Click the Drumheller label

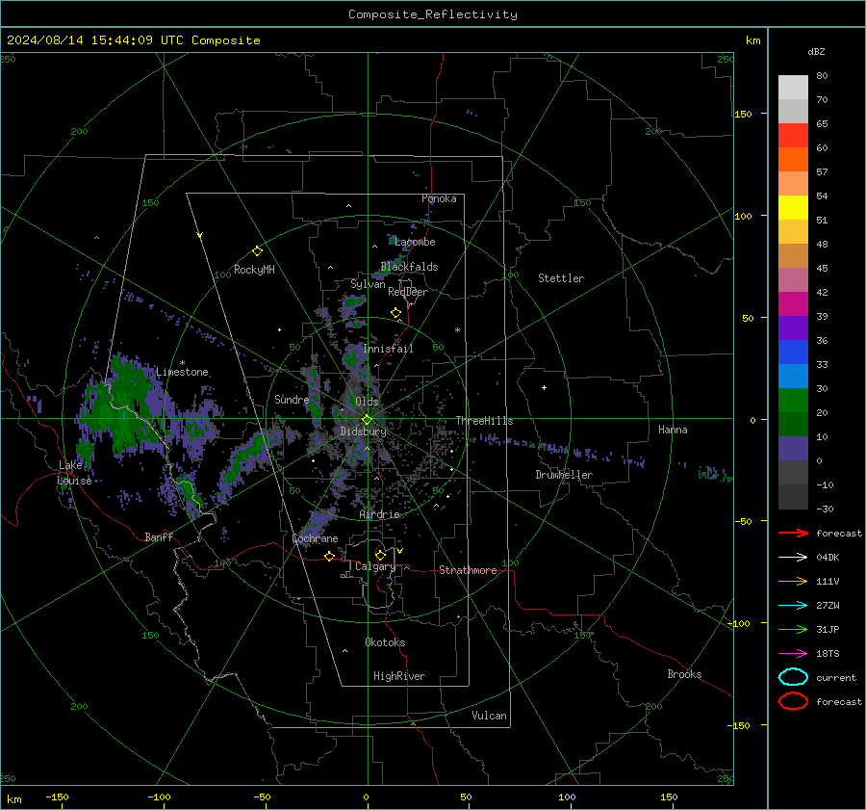click(x=564, y=475)
